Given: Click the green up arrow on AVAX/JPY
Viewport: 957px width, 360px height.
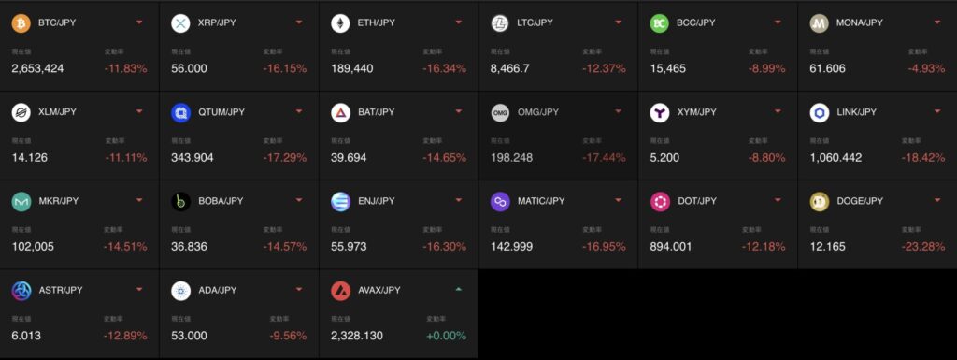Looking at the screenshot, I should tap(458, 289).
